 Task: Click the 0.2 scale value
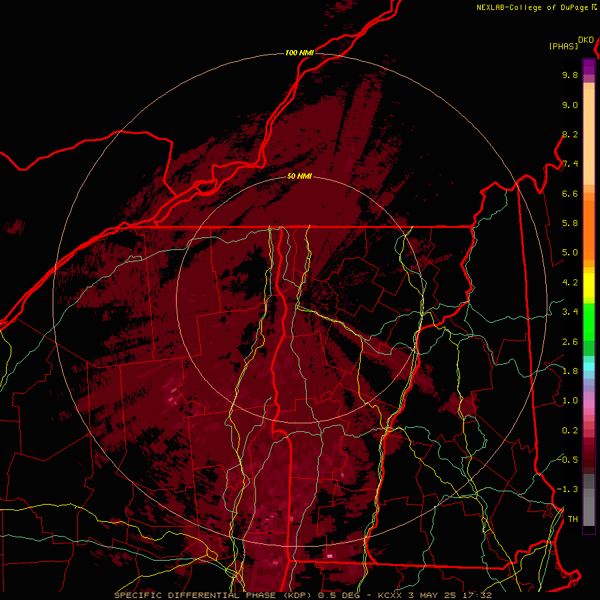(570, 431)
